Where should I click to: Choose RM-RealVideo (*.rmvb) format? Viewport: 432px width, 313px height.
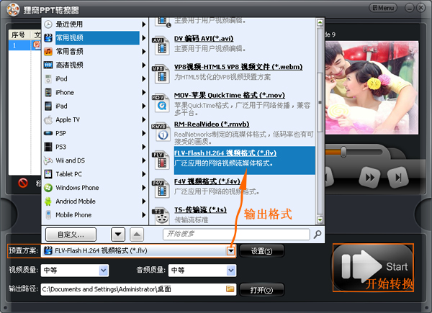click(212, 124)
